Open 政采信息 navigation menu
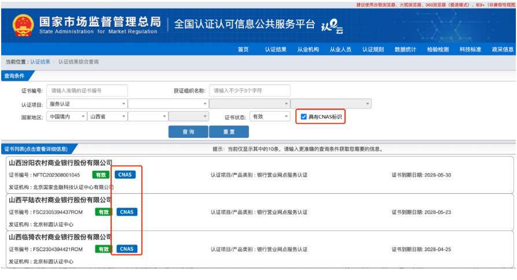The width and height of the screenshot is (517, 280). [503, 49]
